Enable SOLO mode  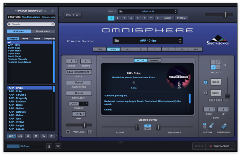click(216, 82)
